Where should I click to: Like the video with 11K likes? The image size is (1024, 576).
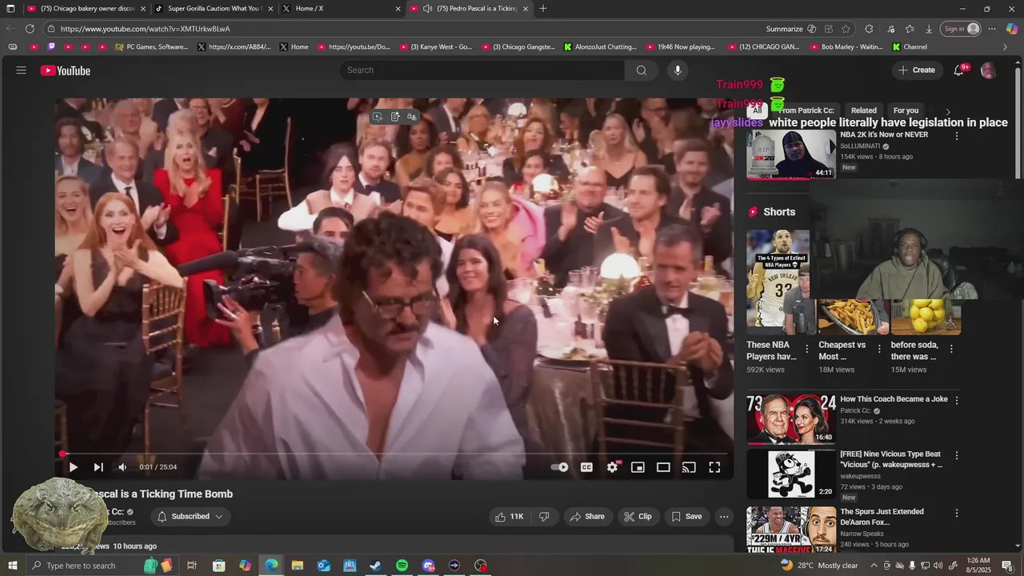point(509,517)
